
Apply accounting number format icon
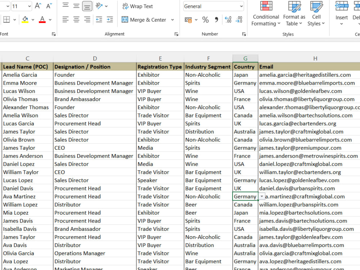coord(188,20)
